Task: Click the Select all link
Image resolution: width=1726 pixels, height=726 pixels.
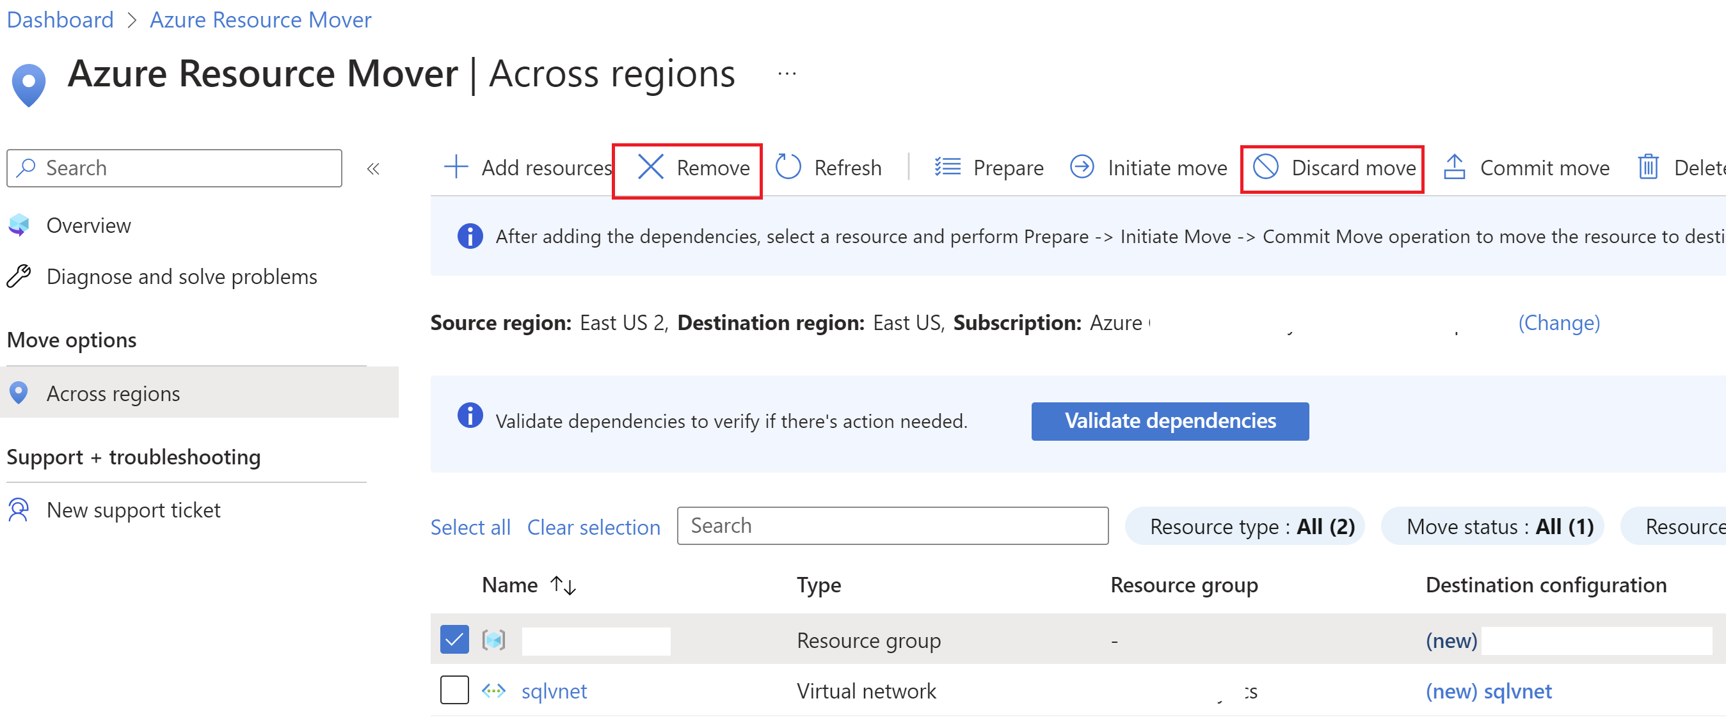Action: tap(470, 527)
